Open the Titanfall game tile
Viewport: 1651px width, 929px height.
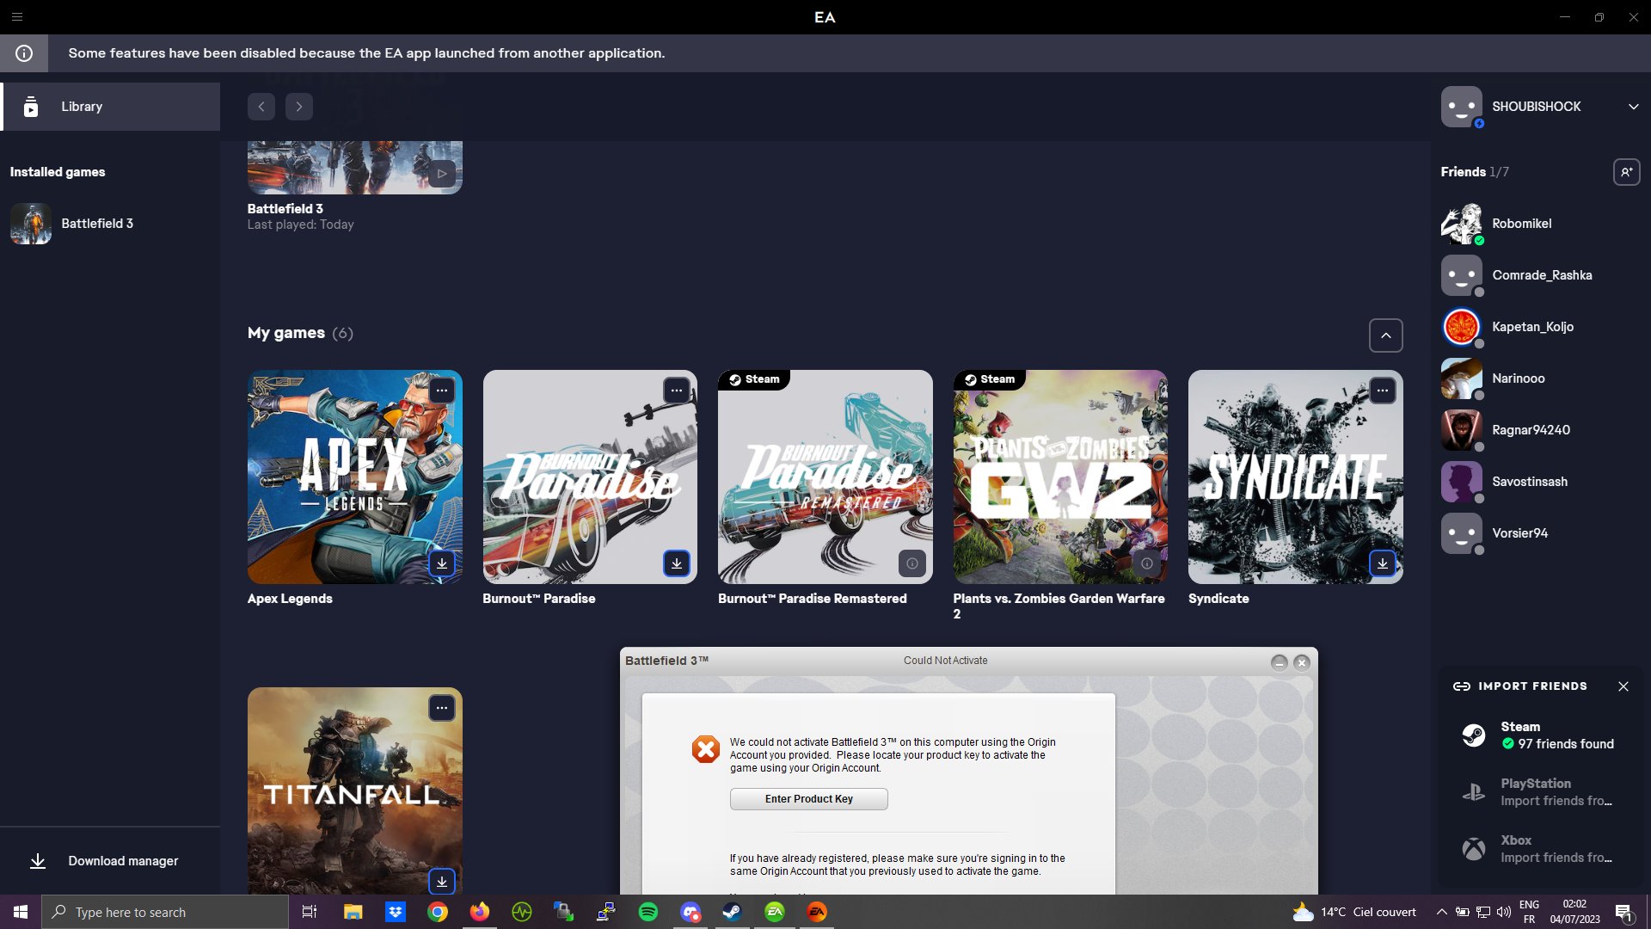coord(355,791)
